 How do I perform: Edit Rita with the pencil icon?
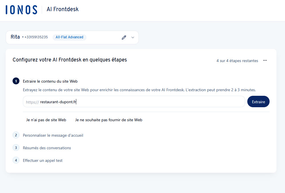(x=124, y=37)
